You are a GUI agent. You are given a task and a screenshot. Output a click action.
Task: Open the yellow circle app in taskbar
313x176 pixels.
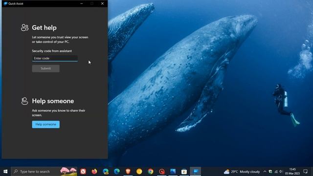(139, 172)
